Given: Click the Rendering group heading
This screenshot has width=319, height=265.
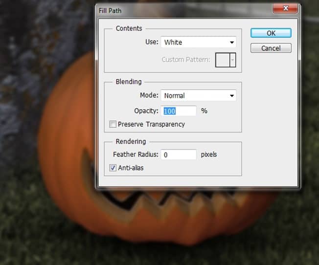Looking at the screenshot, I should click(x=131, y=141).
